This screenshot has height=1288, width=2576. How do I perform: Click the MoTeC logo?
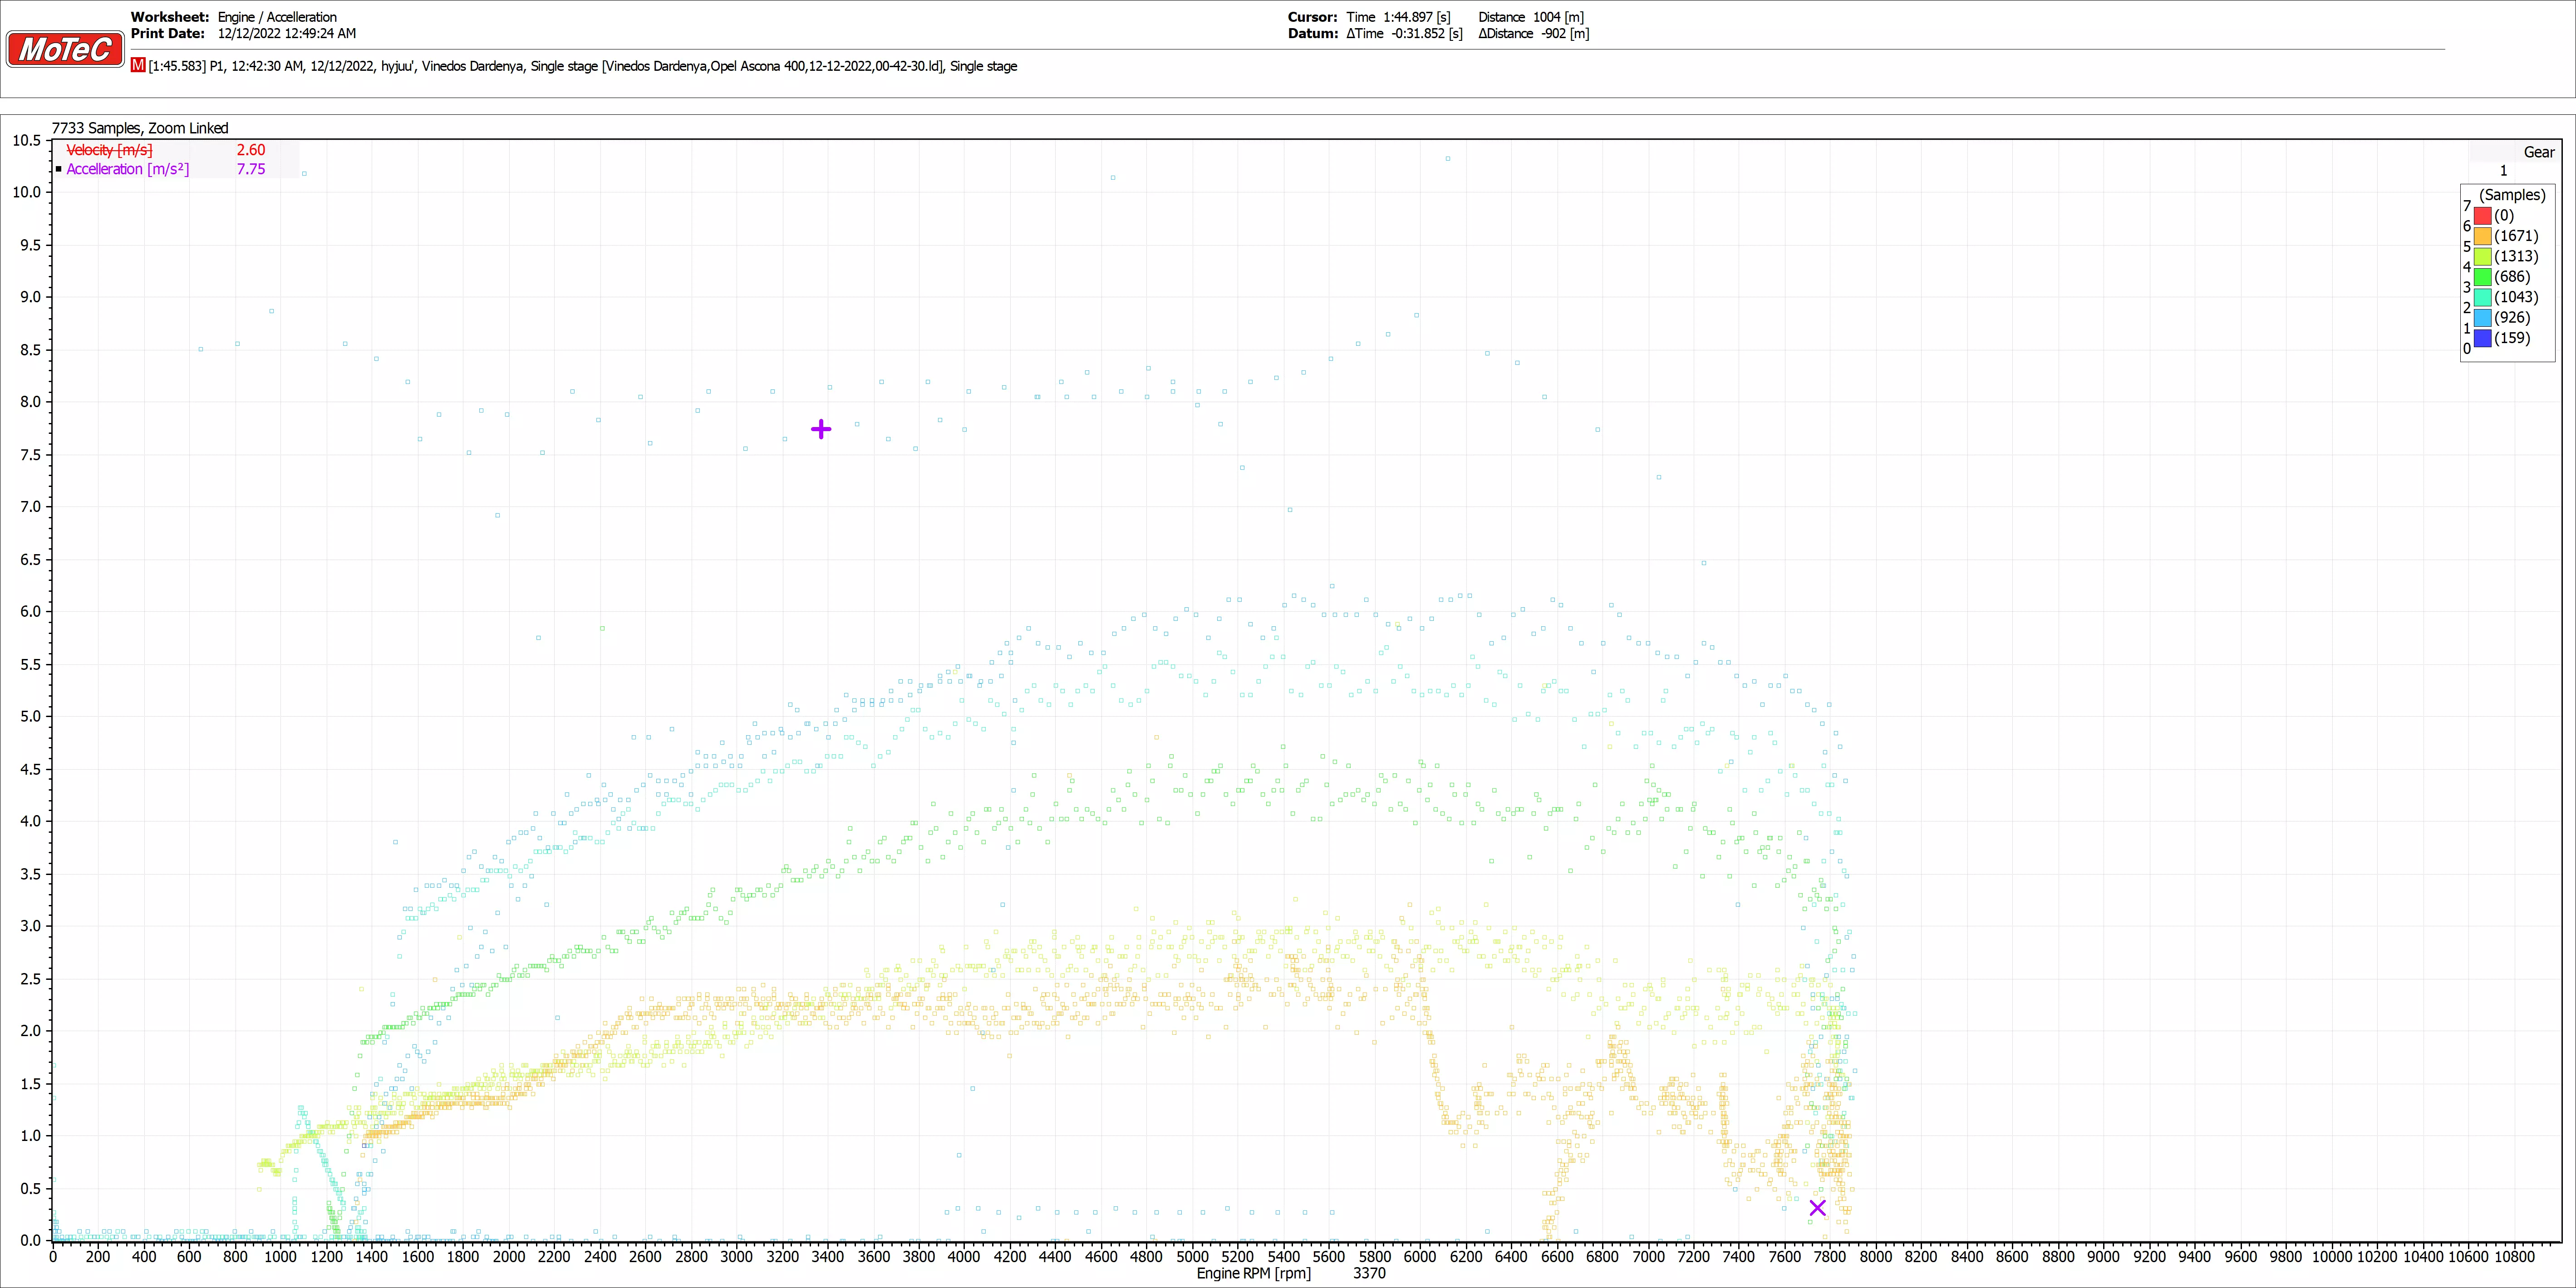65,48
